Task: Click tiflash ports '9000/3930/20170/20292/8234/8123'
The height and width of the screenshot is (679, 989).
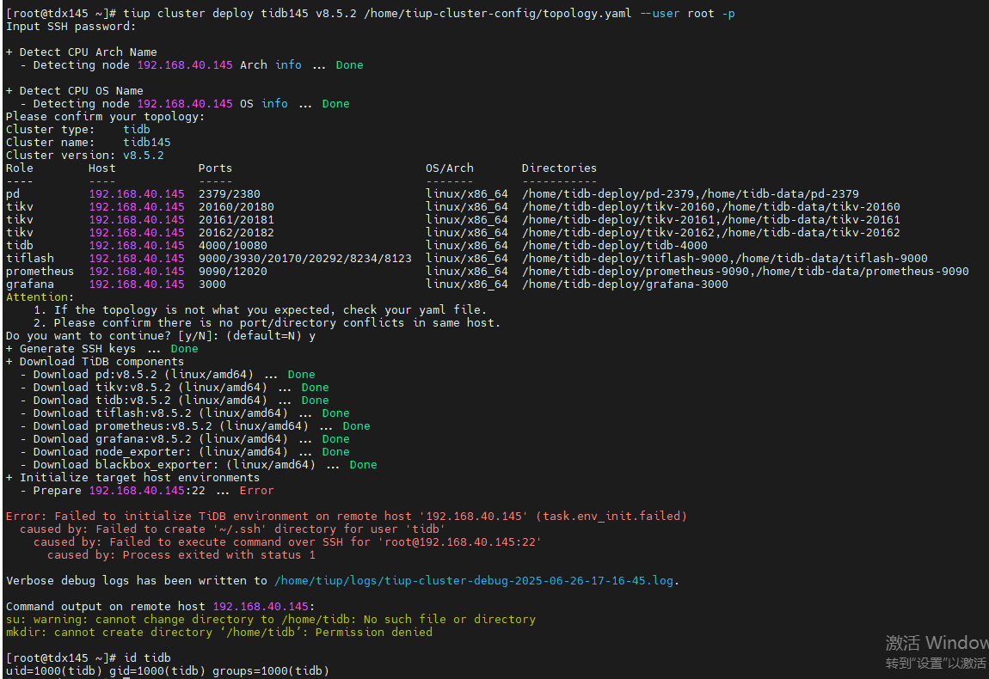Action: (x=304, y=259)
